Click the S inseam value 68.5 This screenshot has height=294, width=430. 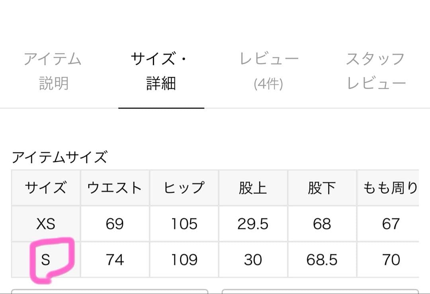322,260
